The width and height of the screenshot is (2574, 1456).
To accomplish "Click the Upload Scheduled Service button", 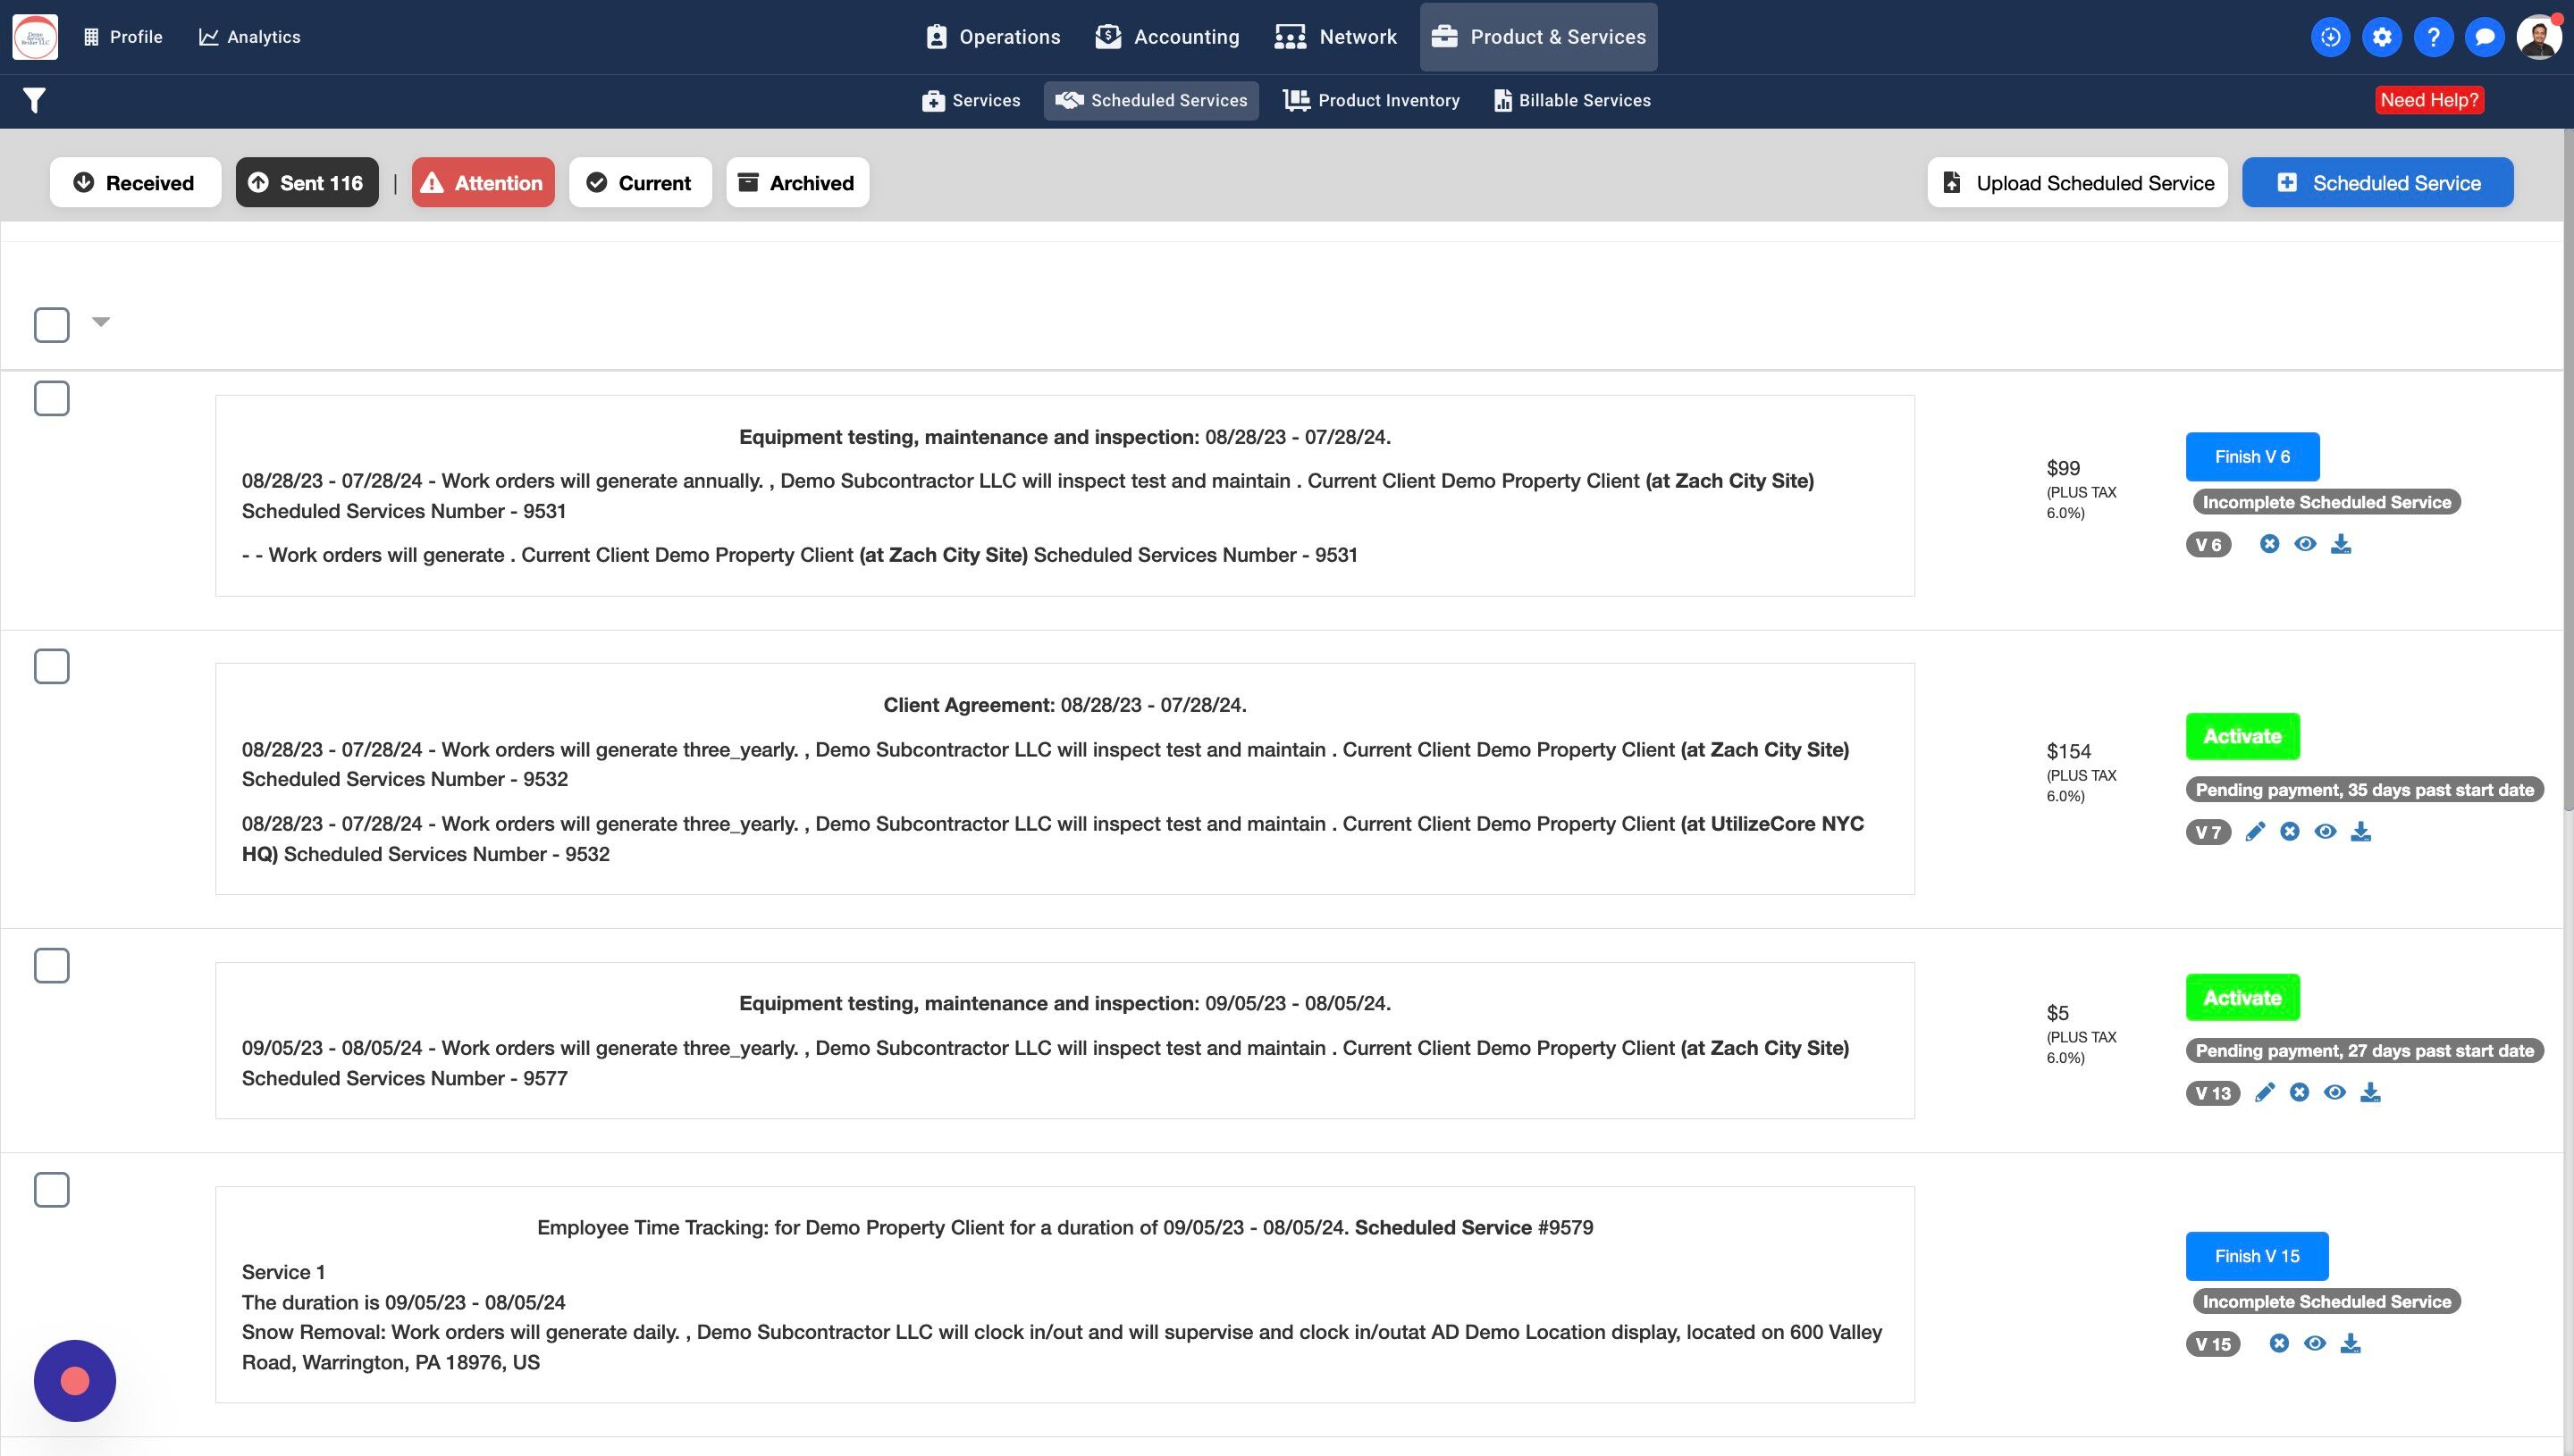I will tap(2077, 183).
